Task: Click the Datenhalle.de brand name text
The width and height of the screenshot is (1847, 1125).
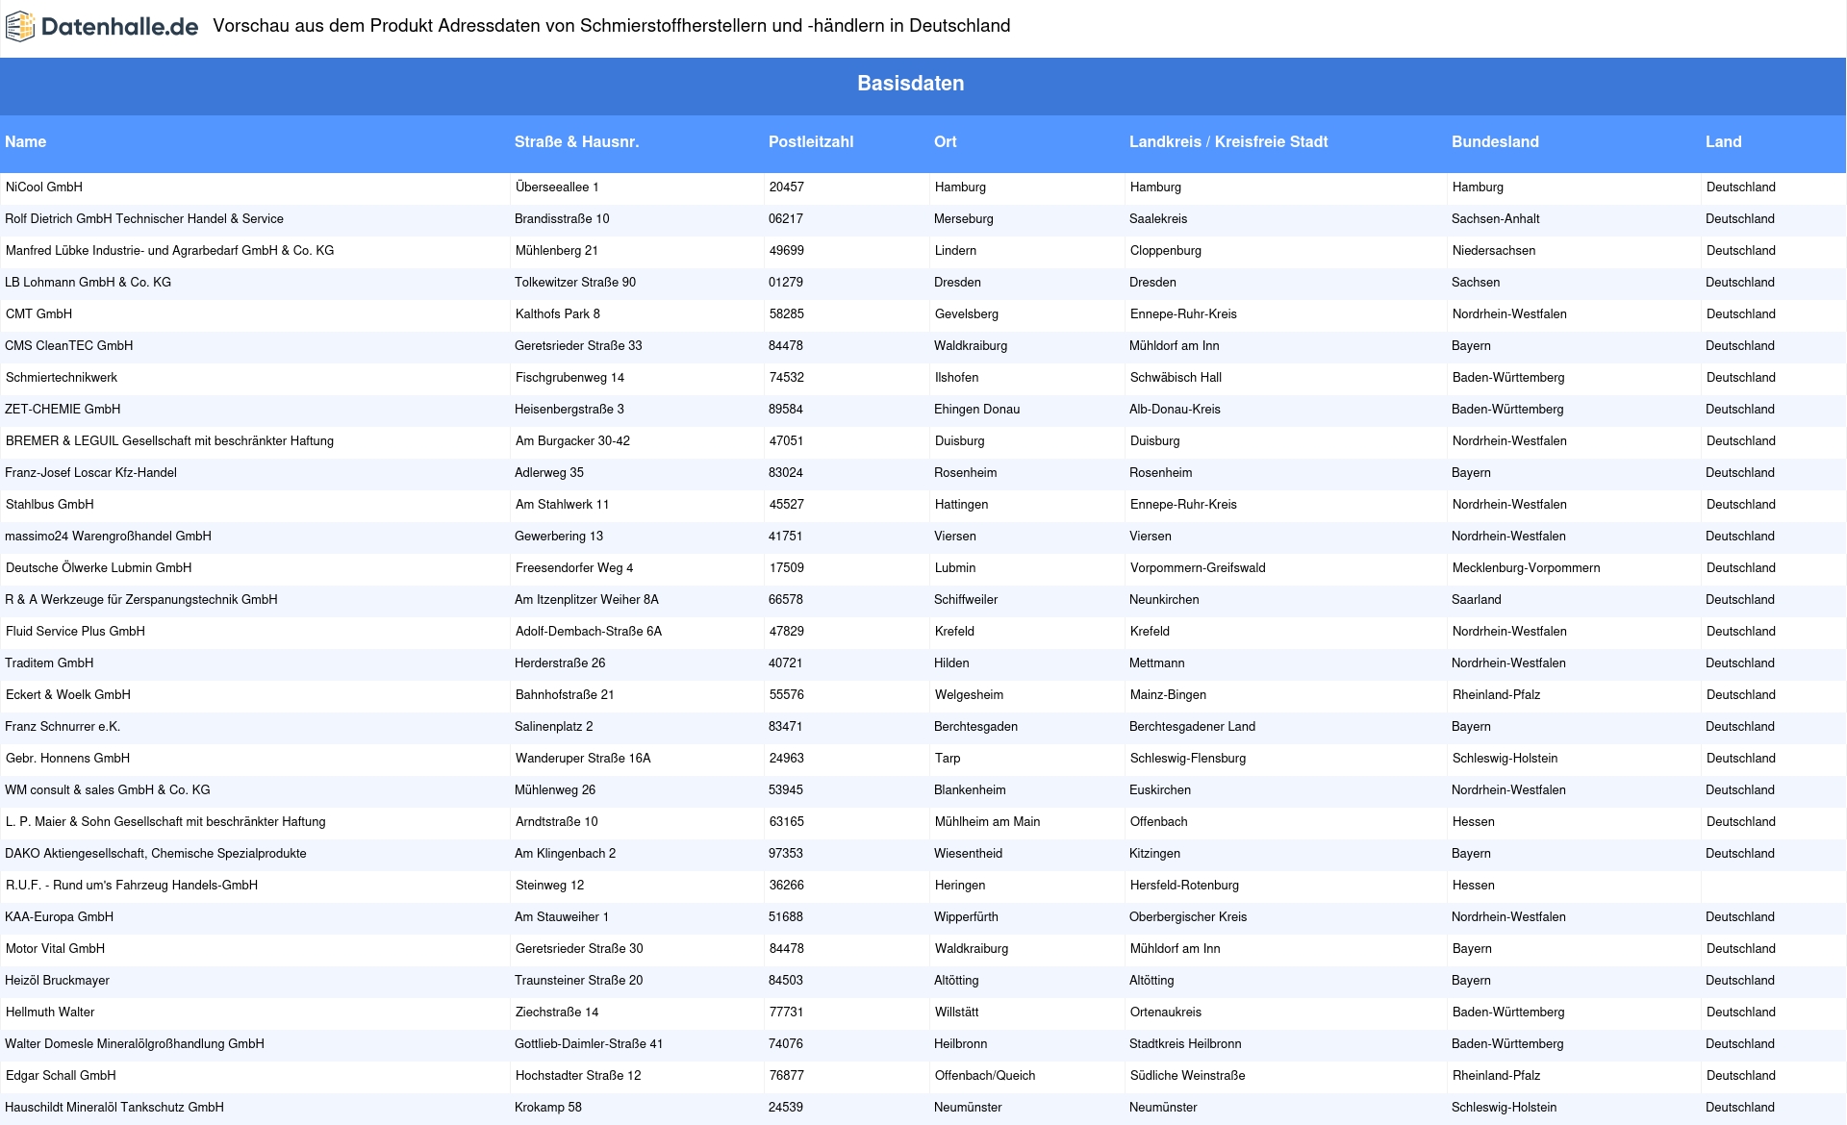Action: [119, 27]
